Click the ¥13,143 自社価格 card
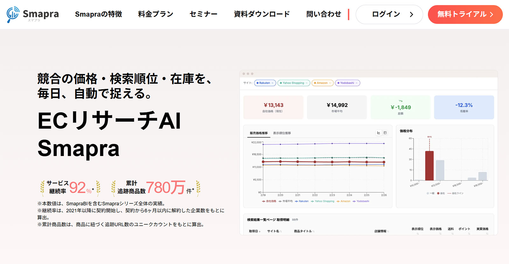The width and height of the screenshot is (509, 264). (x=273, y=107)
